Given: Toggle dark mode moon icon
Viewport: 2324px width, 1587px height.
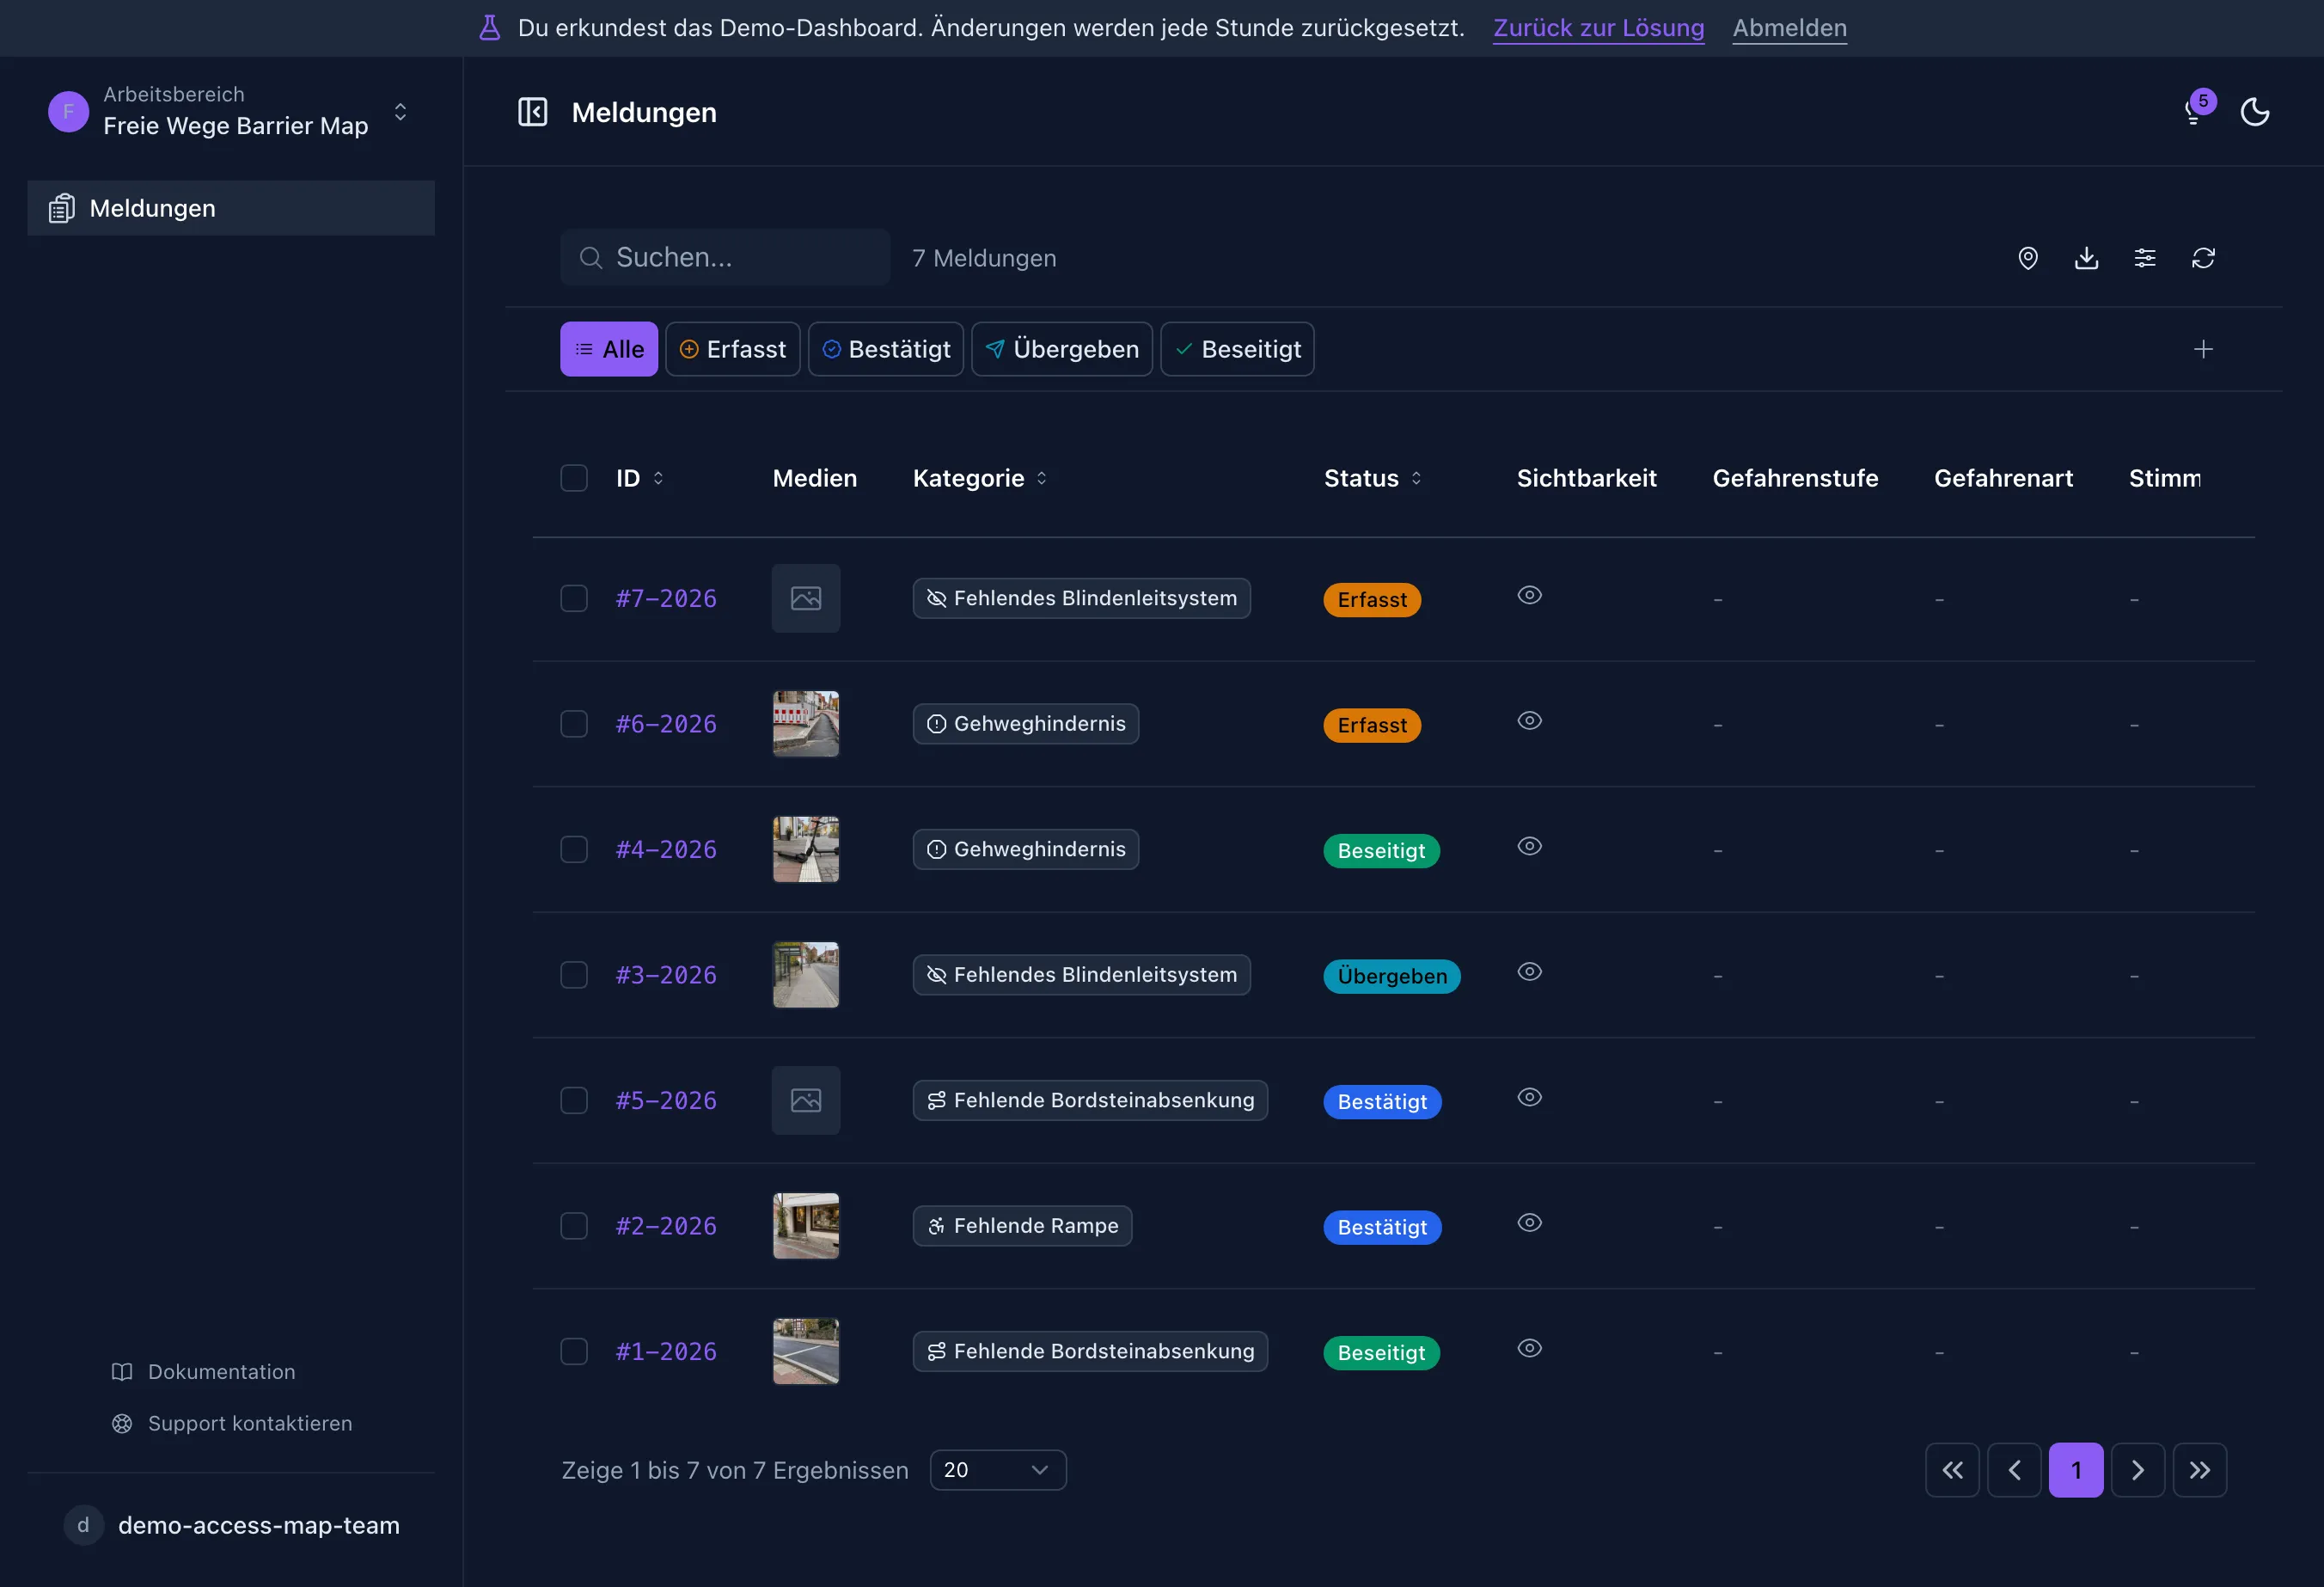Looking at the screenshot, I should coord(2254,112).
